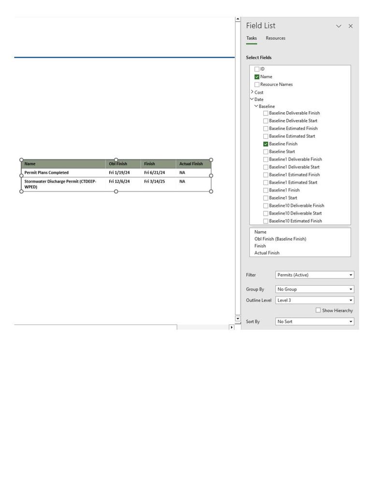The height and width of the screenshot is (483, 373).
Task: Check Baseline Estimated Start
Action: click(266, 136)
